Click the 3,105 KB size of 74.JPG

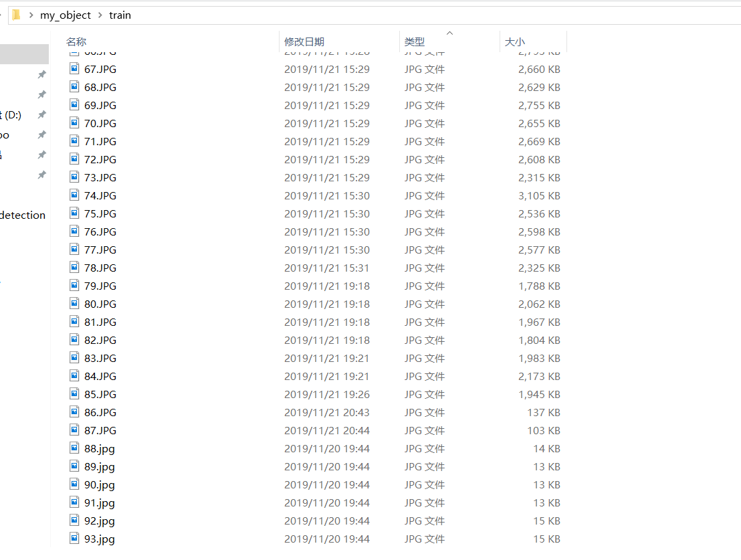[539, 195]
